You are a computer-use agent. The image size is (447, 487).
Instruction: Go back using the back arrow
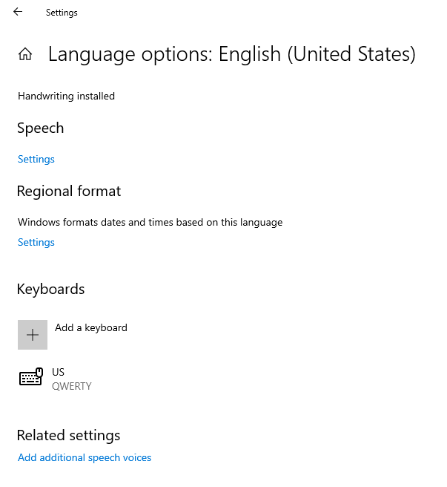point(18,12)
